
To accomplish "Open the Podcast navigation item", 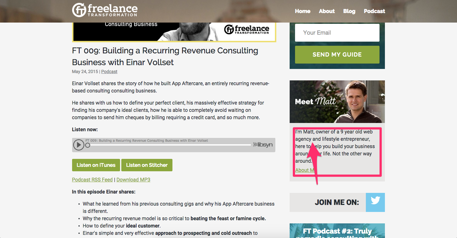I will click(374, 11).
